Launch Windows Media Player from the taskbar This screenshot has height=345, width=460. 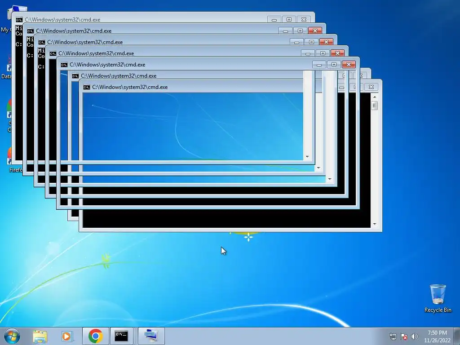pyautogui.click(x=66, y=336)
